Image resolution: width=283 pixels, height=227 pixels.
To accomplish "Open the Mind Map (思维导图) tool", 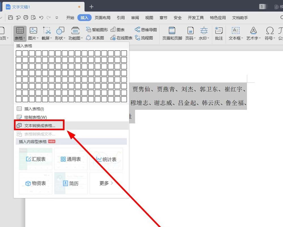I will (146, 30).
